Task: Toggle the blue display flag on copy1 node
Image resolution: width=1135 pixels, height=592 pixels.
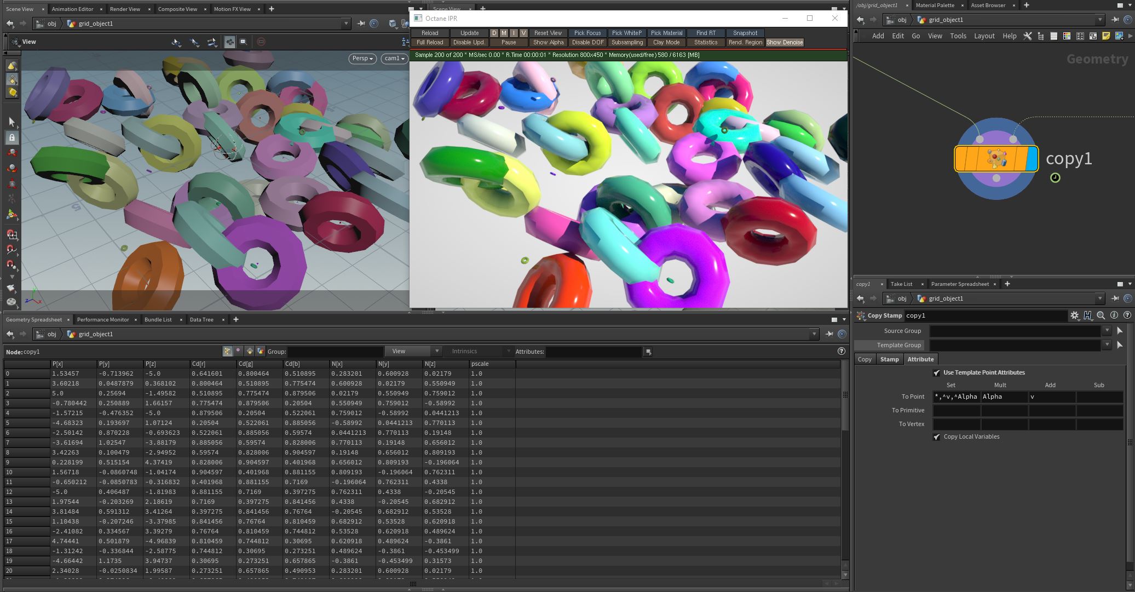Action: coord(1032,159)
